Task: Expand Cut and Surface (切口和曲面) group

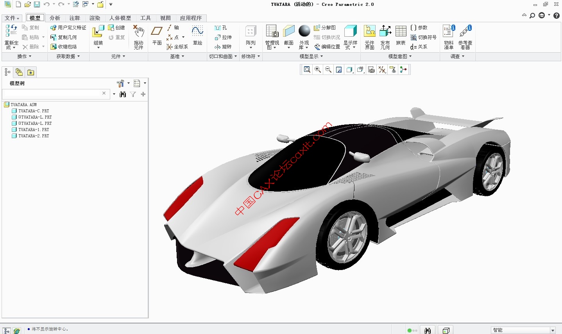Action: [223, 57]
